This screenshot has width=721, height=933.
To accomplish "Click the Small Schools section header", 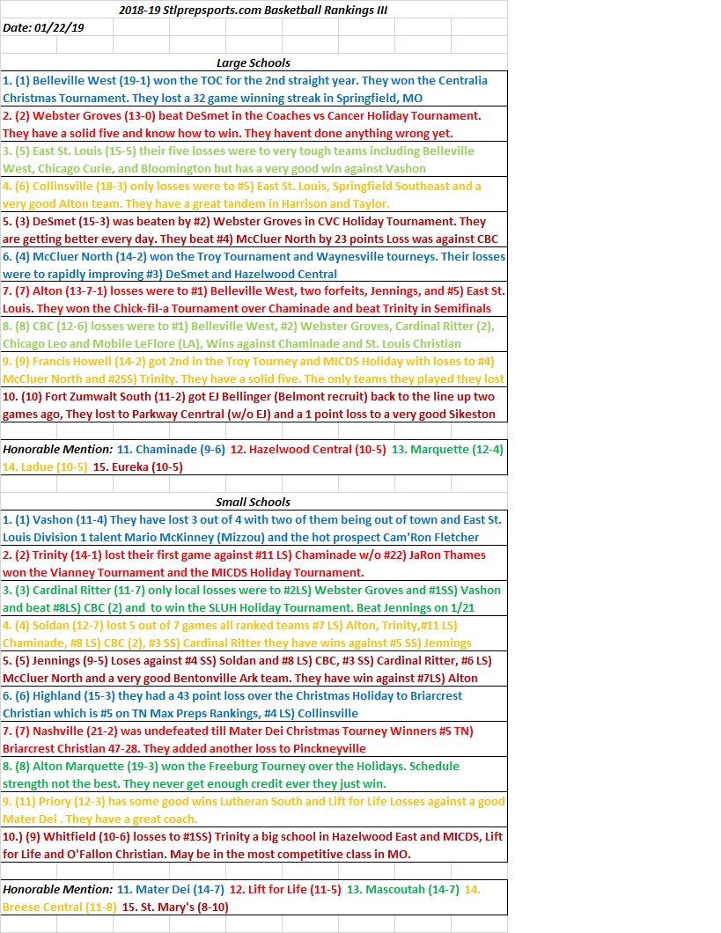I will (254, 502).
